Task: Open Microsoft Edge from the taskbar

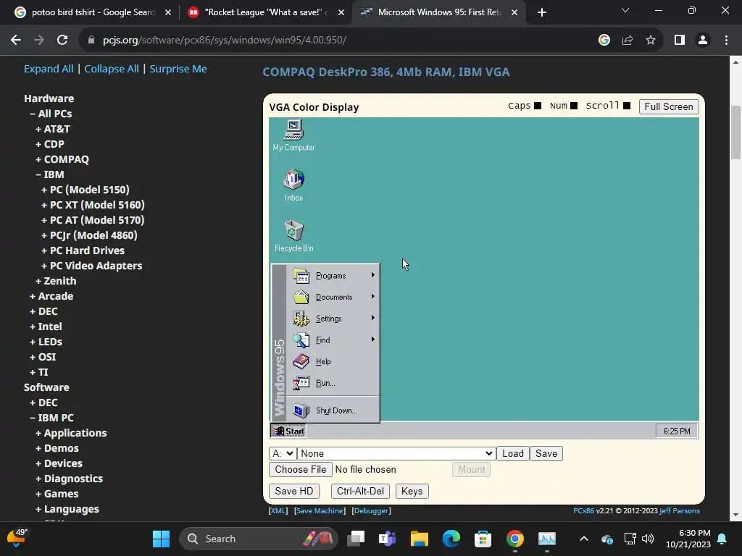Action: tap(451, 539)
